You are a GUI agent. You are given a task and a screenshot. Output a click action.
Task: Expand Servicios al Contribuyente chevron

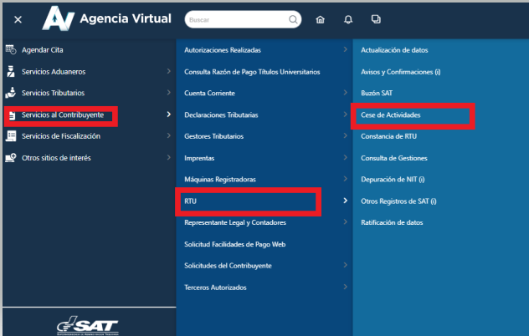(x=168, y=115)
